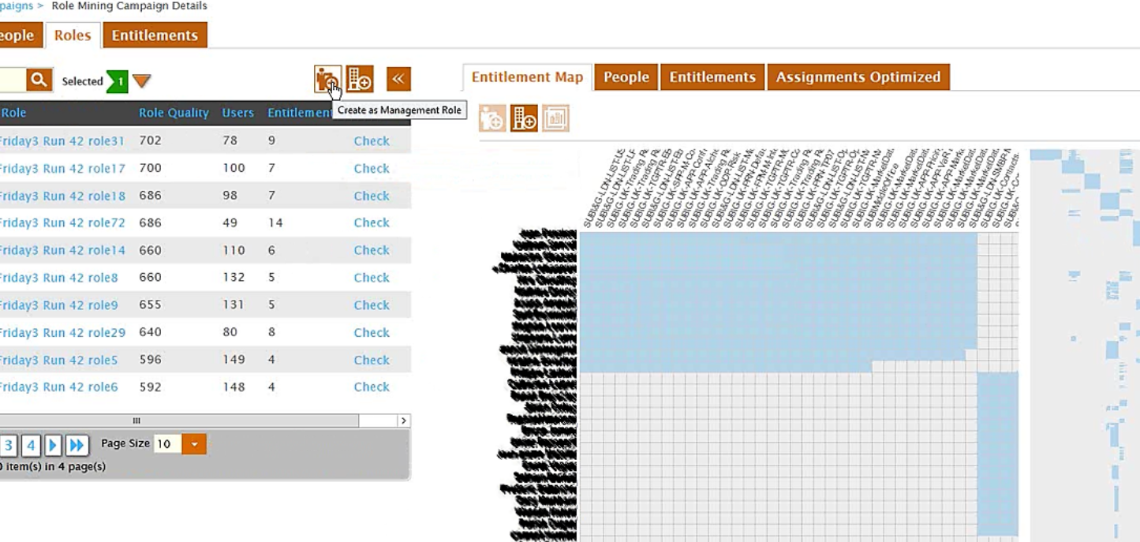Open the top-level Entitlements tab next to Roles
Image resolution: width=1140 pixels, height=542 pixels.
tap(155, 36)
